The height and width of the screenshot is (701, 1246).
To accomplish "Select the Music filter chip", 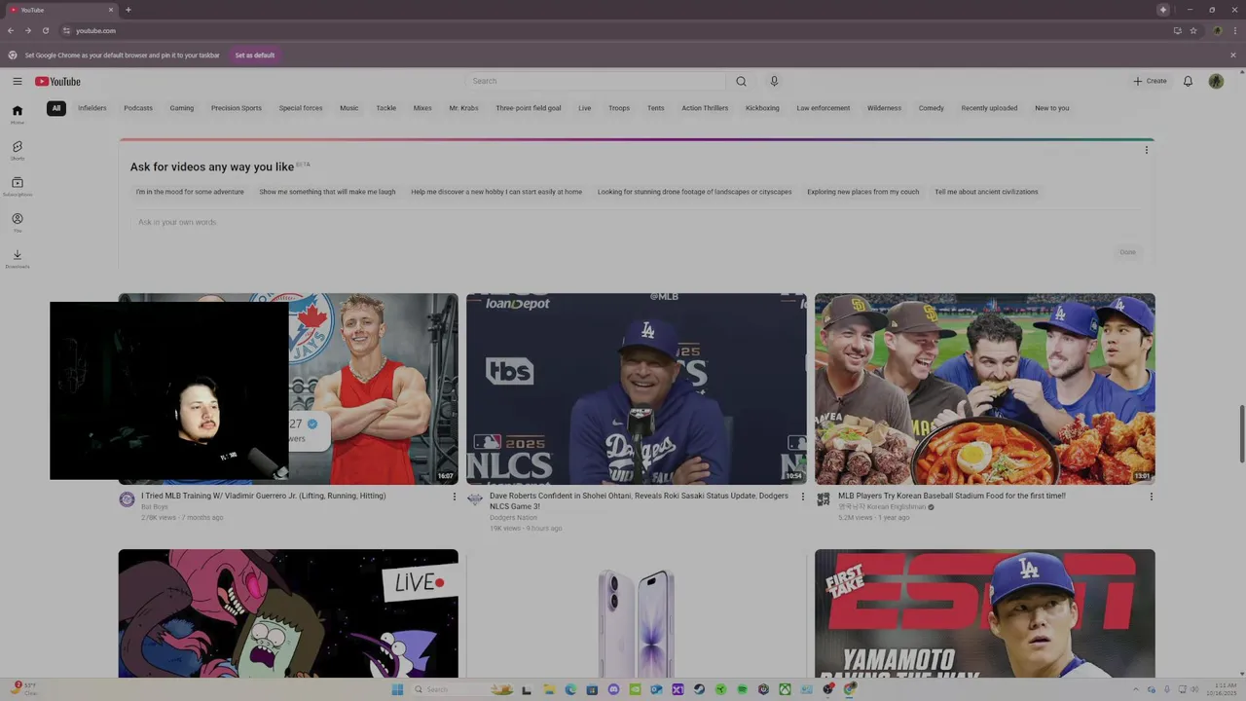I will [x=349, y=108].
